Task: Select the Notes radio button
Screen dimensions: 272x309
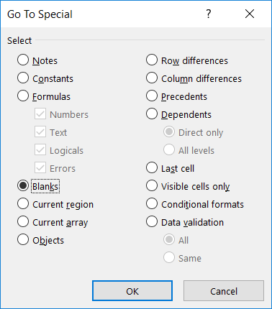Action: (x=23, y=60)
